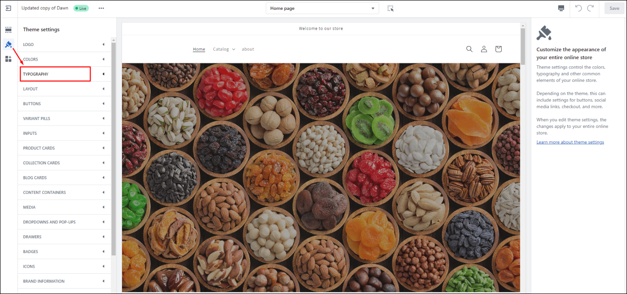Open the Home page selector dropdown
The width and height of the screenshot is (627, 294).
coord(322,8)
